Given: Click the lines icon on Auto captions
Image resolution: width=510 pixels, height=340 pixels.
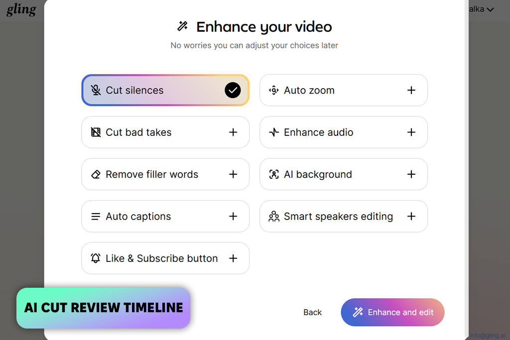Looking at the screenshot, I should pos(96,217).
